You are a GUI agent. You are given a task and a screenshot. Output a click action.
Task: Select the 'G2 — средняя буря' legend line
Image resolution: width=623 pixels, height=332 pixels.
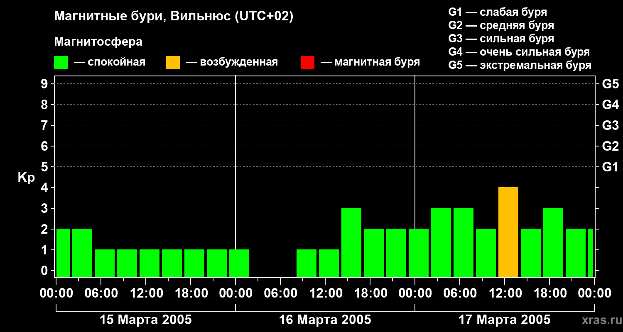pos(501,25)
